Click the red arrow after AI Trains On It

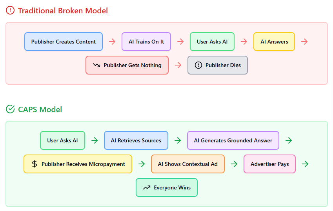click(x=180, y=42)
